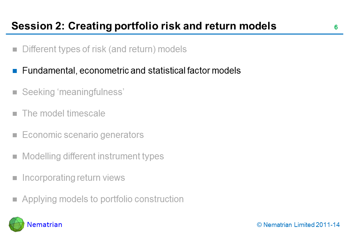
Task: Select Modelling different instrument types entry
Action: coord(93,156)
